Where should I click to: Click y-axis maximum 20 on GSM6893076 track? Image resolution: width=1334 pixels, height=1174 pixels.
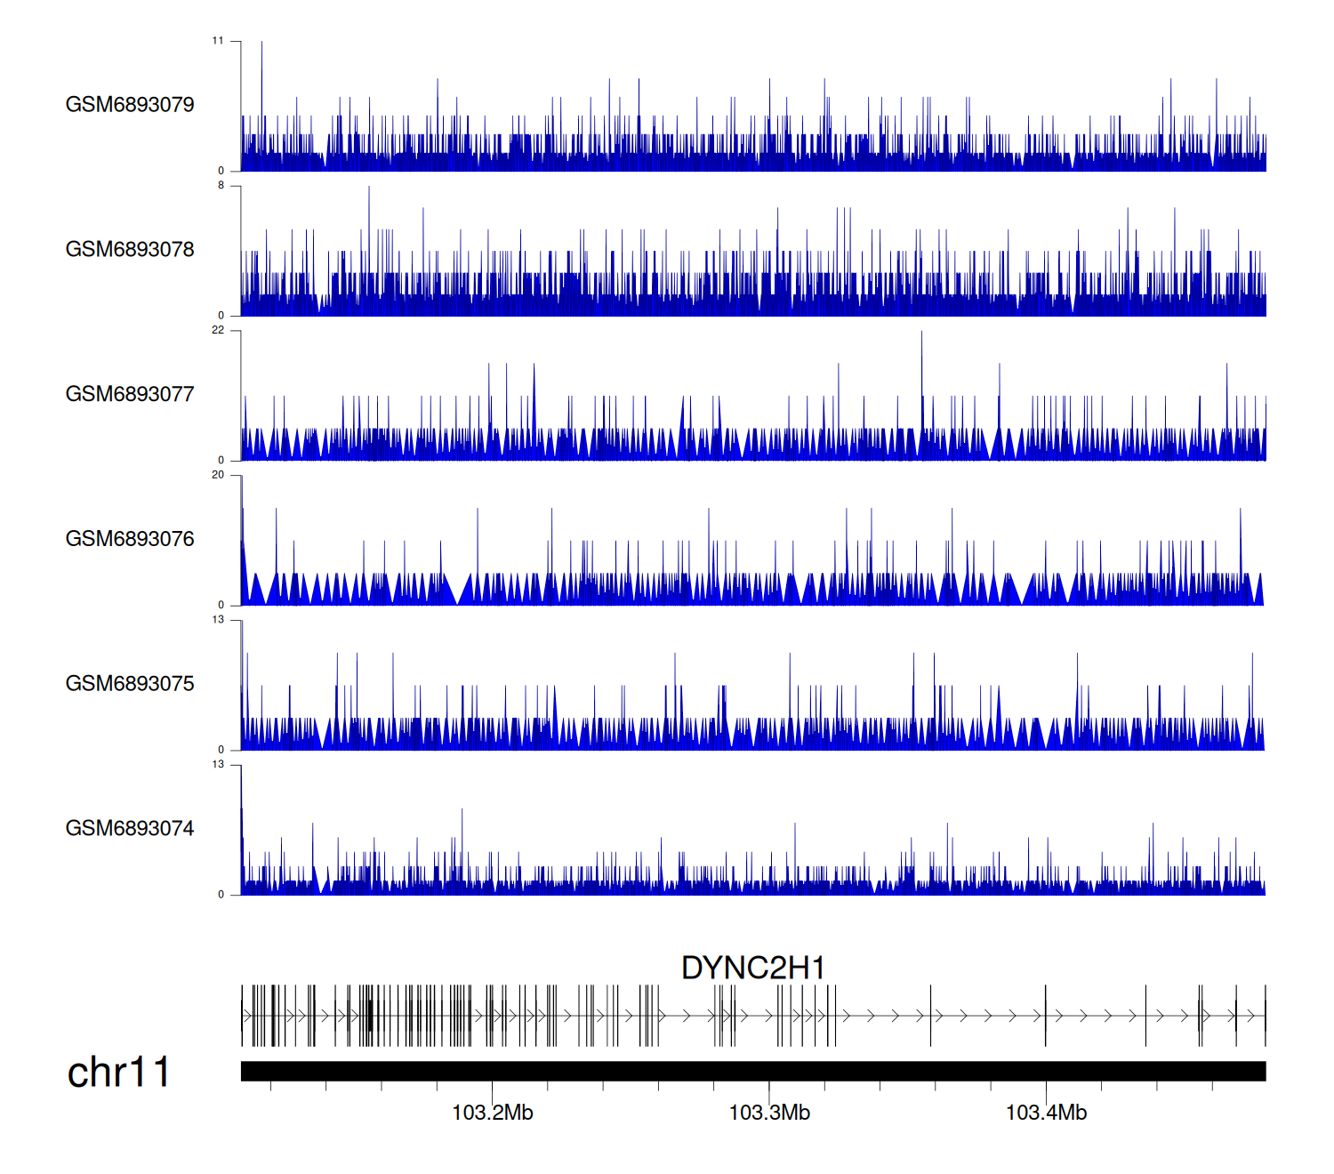(x=218, y=475)
